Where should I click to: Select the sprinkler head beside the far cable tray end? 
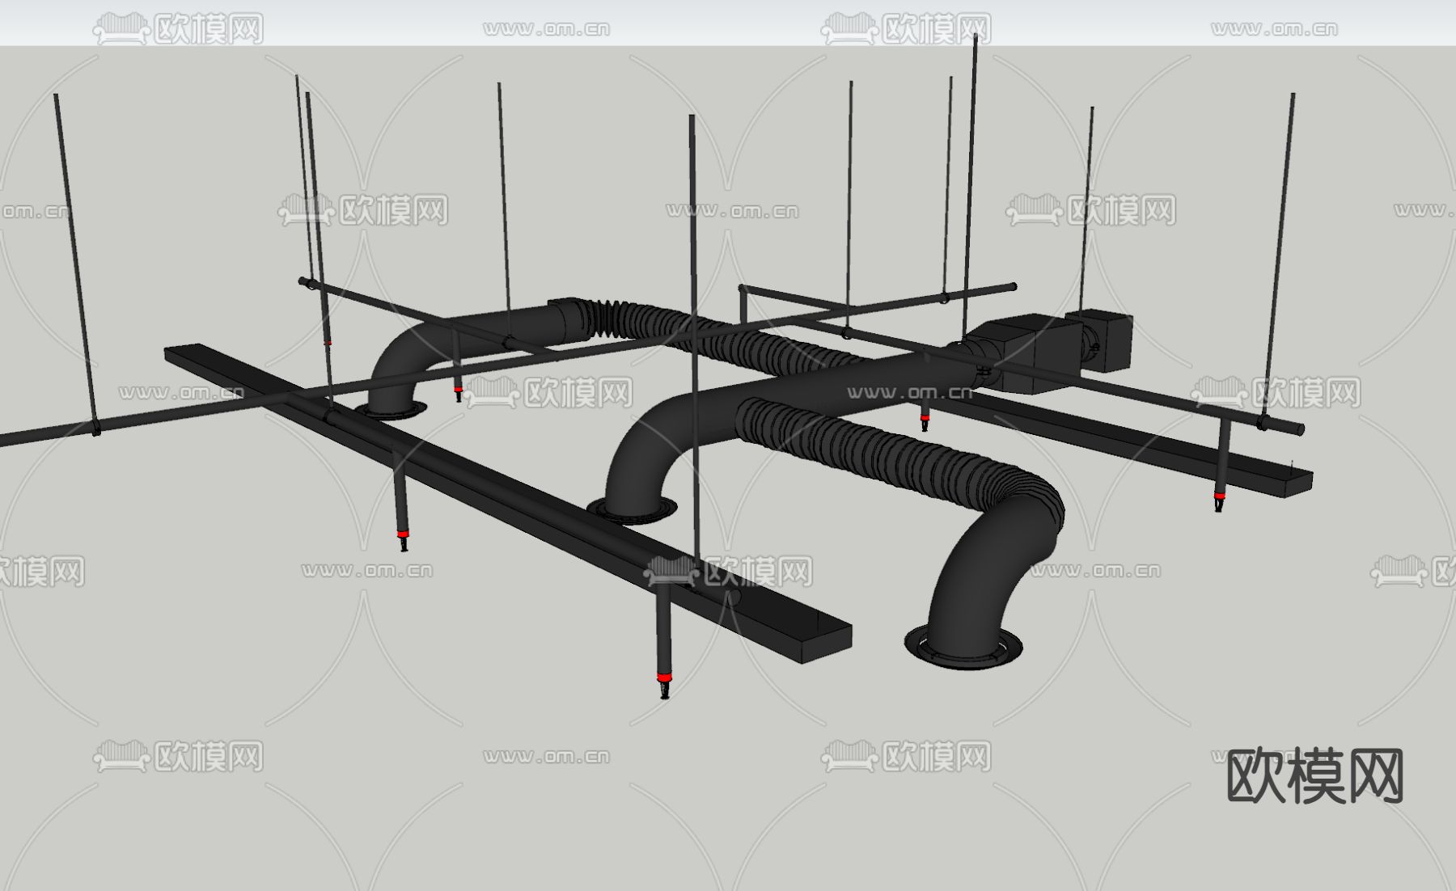(1219, 500)
